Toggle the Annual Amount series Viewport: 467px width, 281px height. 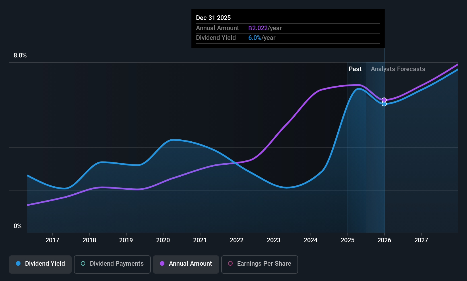coord(186,265)
